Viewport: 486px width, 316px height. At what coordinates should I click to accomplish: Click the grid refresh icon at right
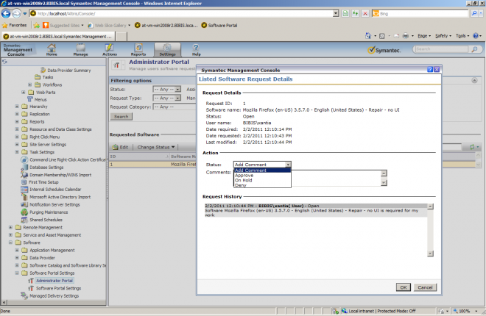(x=472, y=147)
